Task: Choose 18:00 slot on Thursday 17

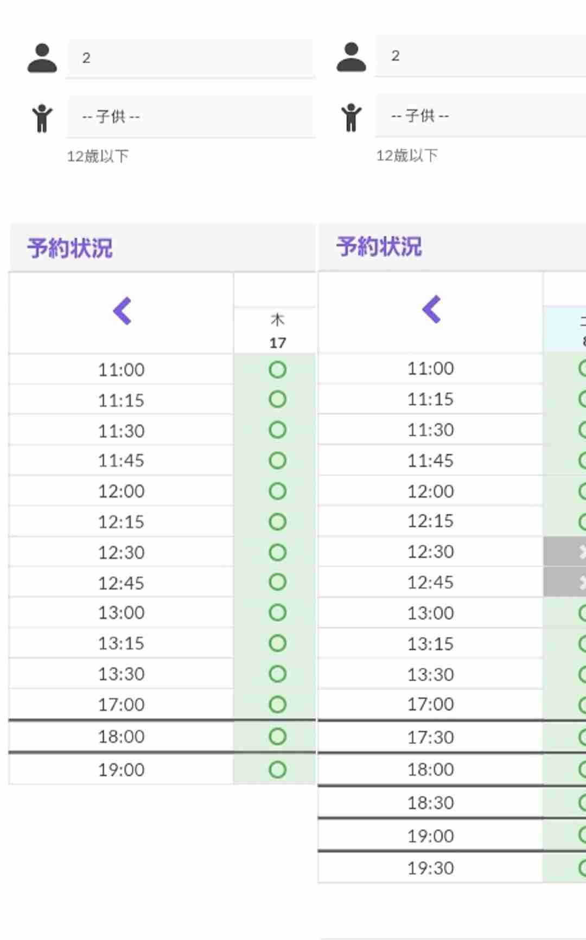Action: click(x=277, y=737)
